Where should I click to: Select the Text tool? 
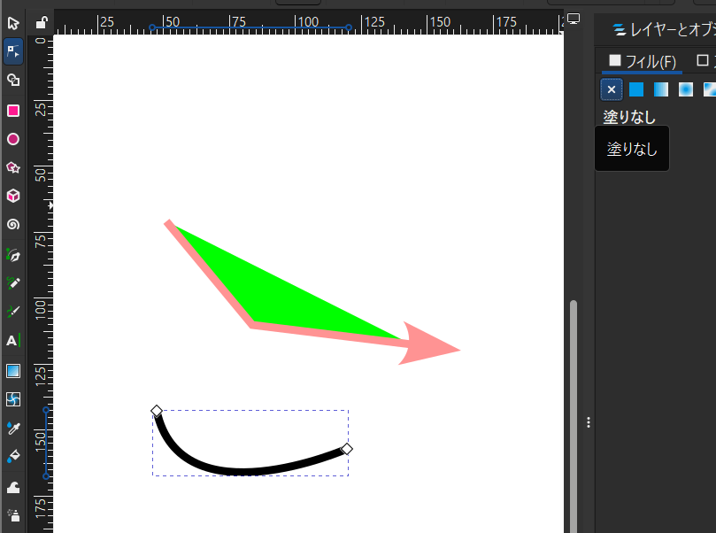click(13, 340)
